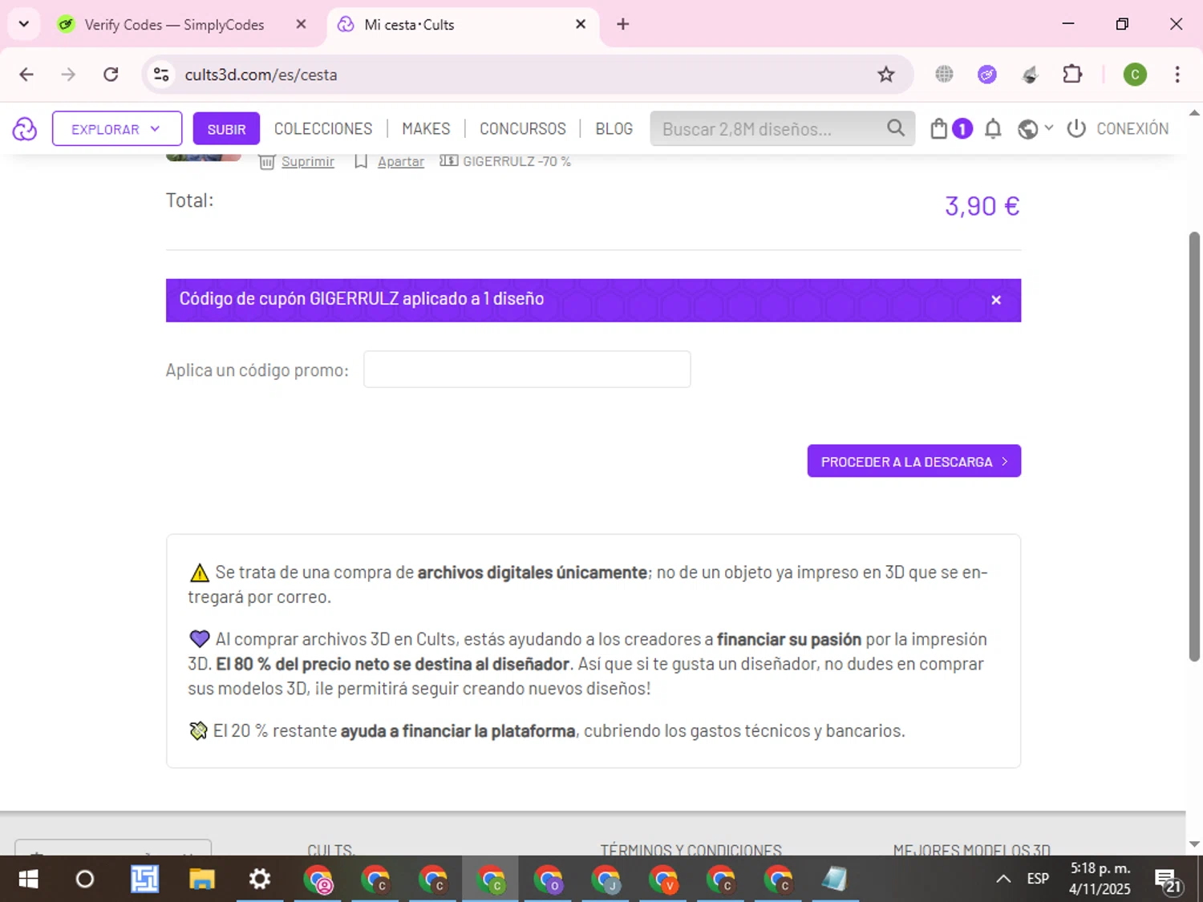This screenshot has height=902, width=1203.
Task: Dismiss the GIGERRULZ coupon applied banner
Action: pyautogui.click(x=996, y=300)
